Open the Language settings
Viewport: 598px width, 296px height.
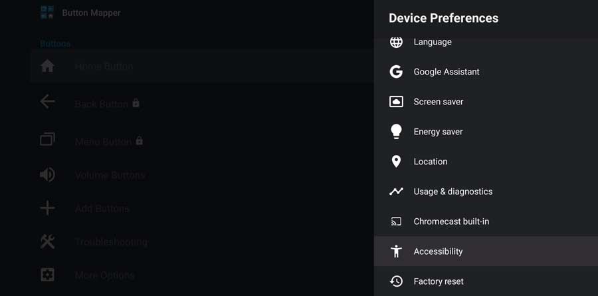(486, 42)
